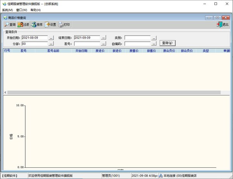Click the 本地连接 network status icon
Viewport: 233px width, 179px height.
coord(160,176)
